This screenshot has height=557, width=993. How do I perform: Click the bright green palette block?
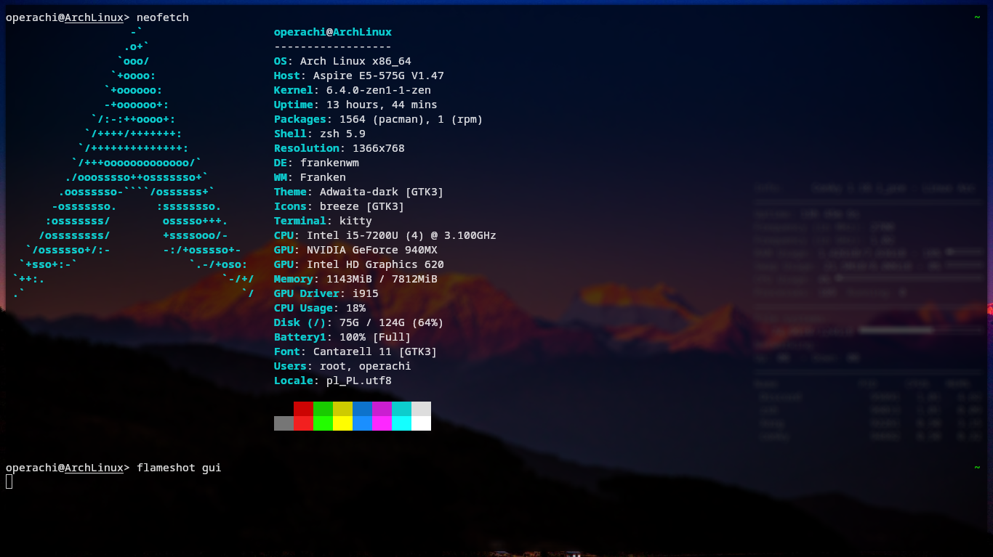coord(323,423)
